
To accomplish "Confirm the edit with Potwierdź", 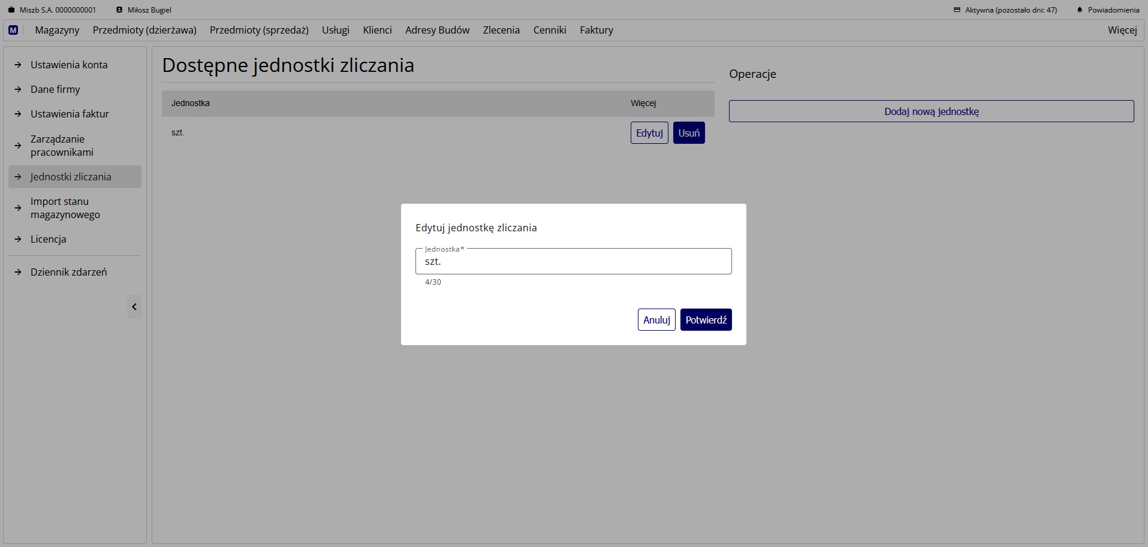I will (x=706, y=320).
